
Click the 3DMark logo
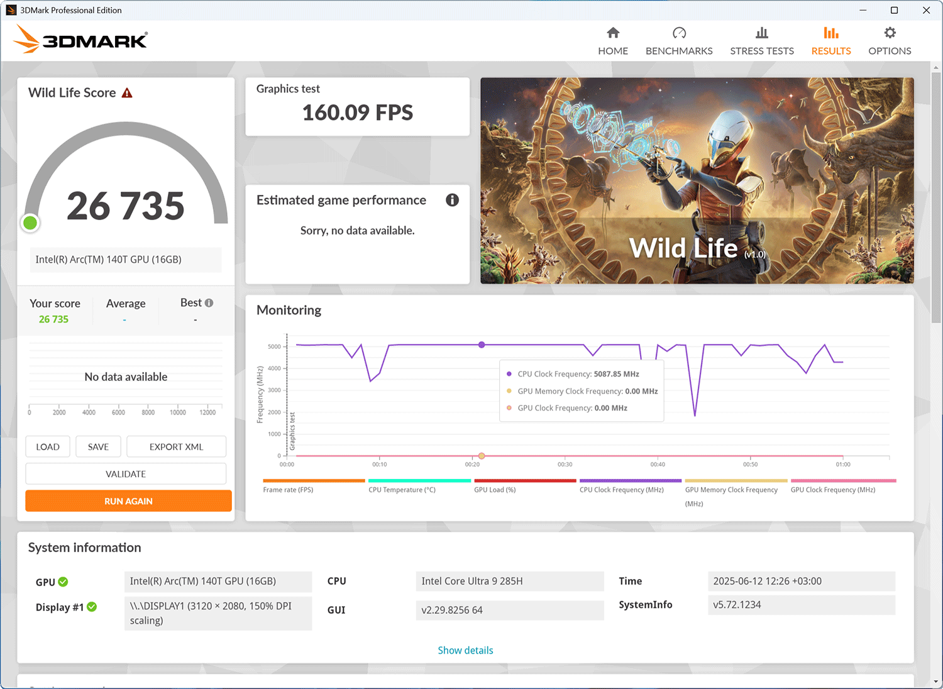pyautogui.click(x=80, y=39)
